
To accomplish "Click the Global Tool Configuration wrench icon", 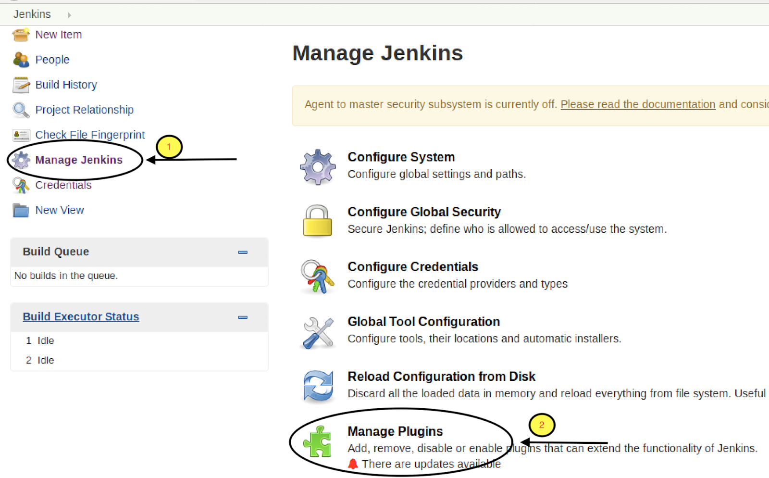I will coord(317,332).
